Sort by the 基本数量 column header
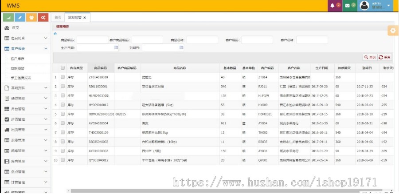Viewport: 399px width, 194px height. click(x=230, y=68)
